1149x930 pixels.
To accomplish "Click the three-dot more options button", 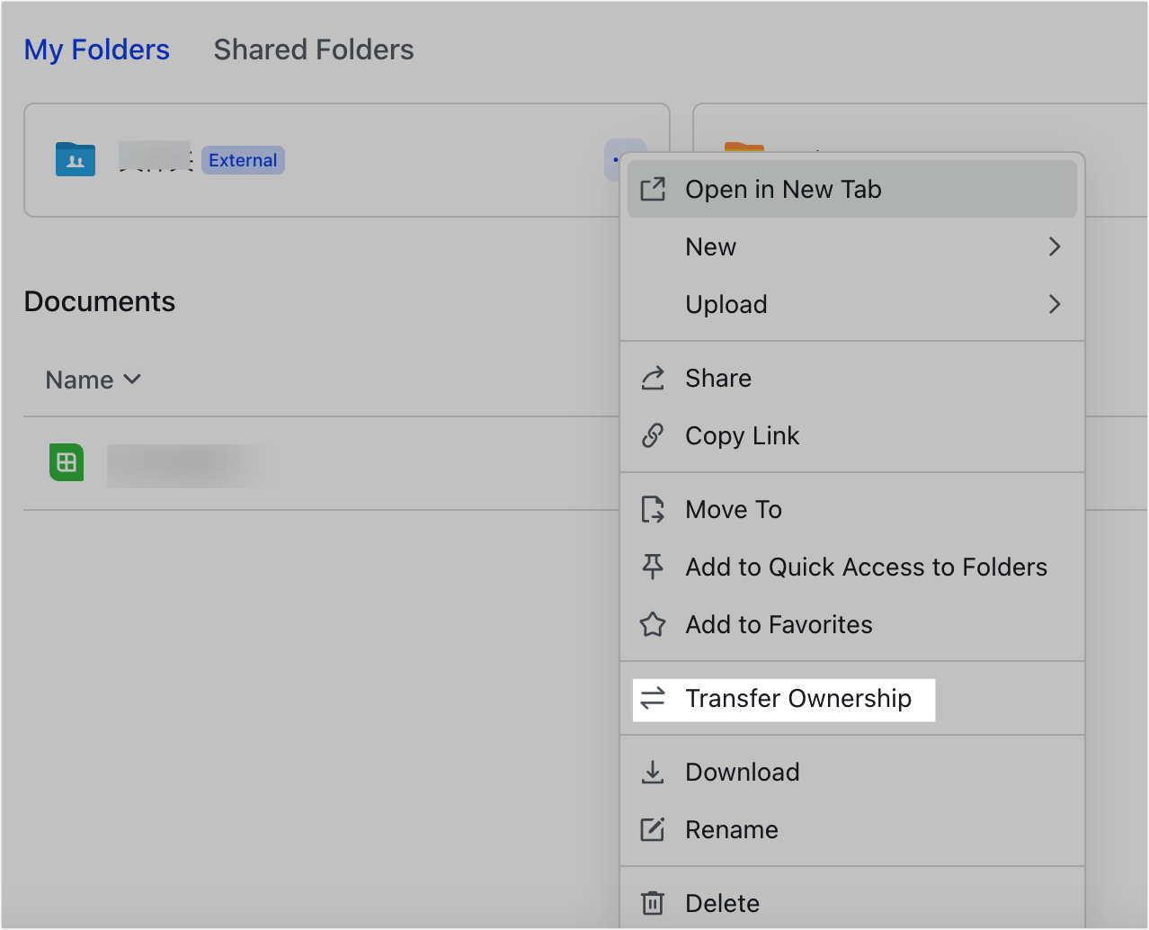I will tap(626, 159).
